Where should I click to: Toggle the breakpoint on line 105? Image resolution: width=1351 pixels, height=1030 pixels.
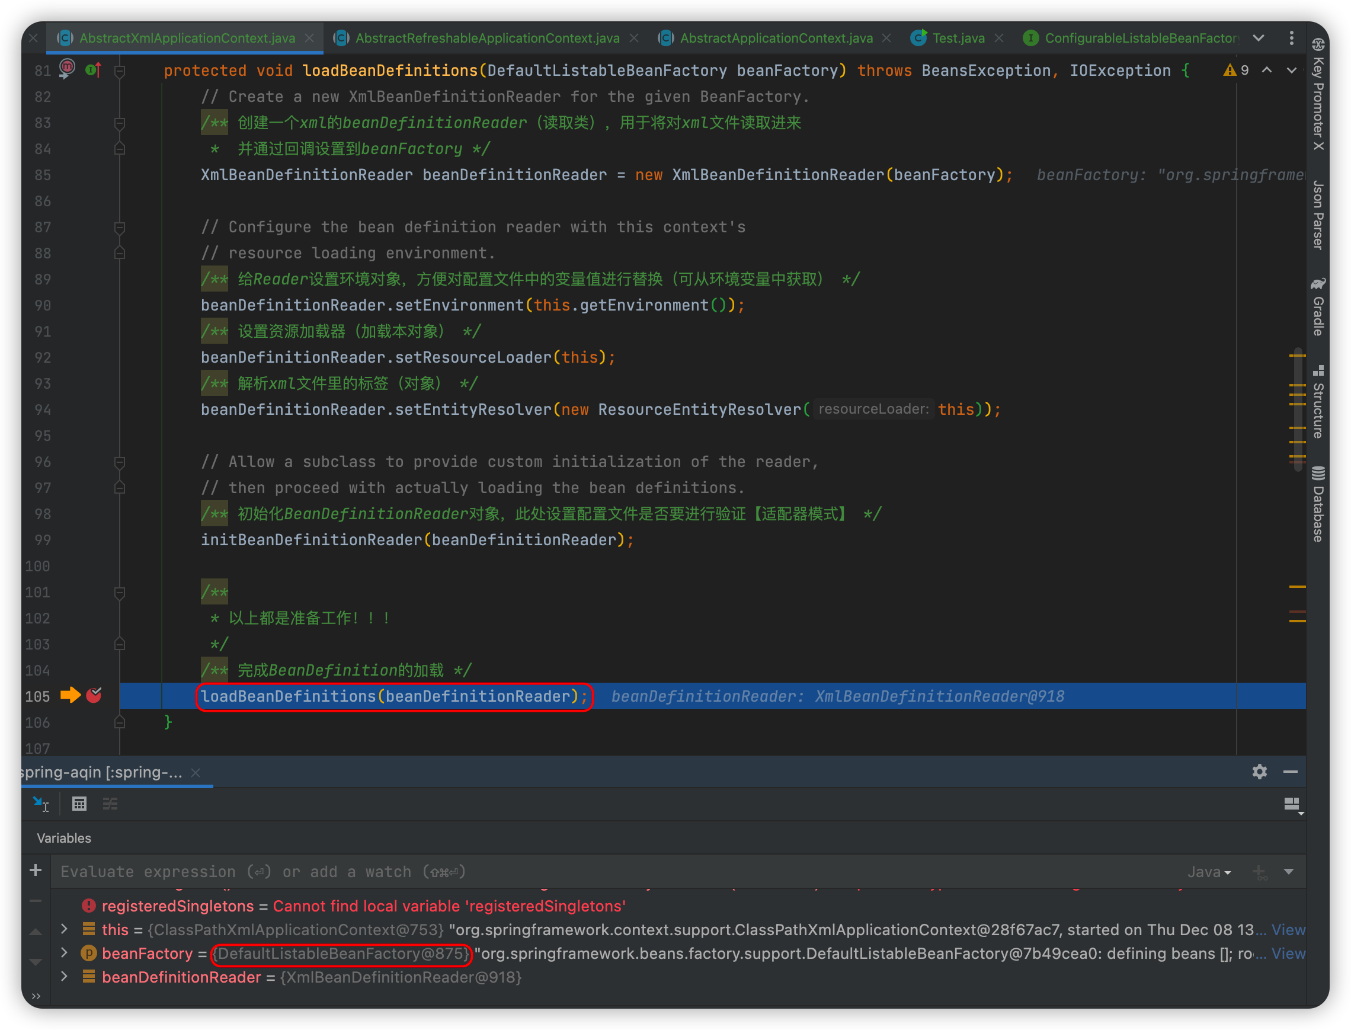click(x=94, y=695)
